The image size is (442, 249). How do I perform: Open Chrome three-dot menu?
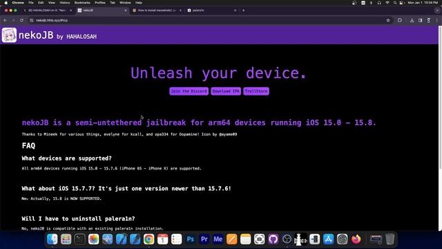click(437, 20)
